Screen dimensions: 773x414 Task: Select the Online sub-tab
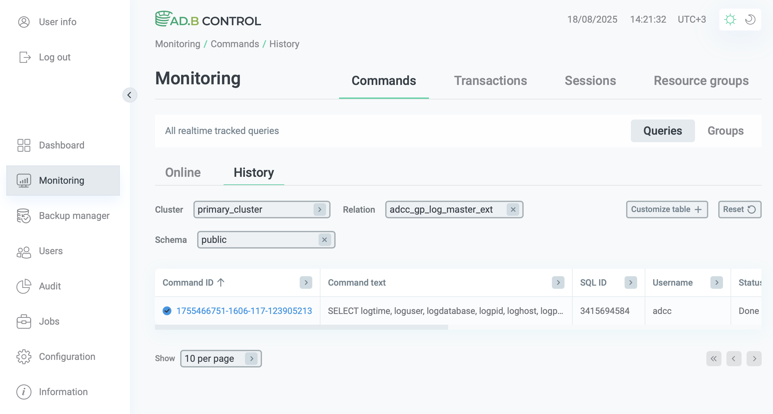[x=183, y=172]
